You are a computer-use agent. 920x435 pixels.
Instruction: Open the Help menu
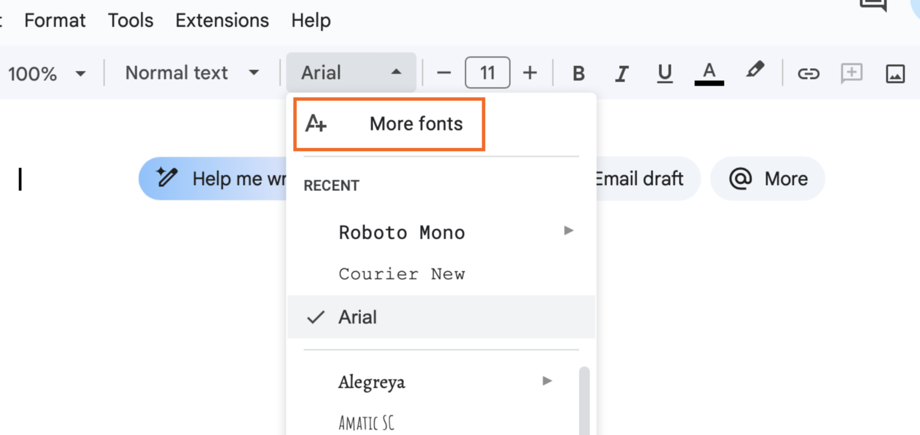tap(310, 20)
